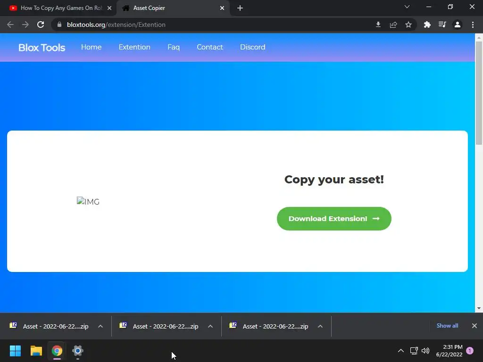Open the notification badge

(x=470, y=351)
